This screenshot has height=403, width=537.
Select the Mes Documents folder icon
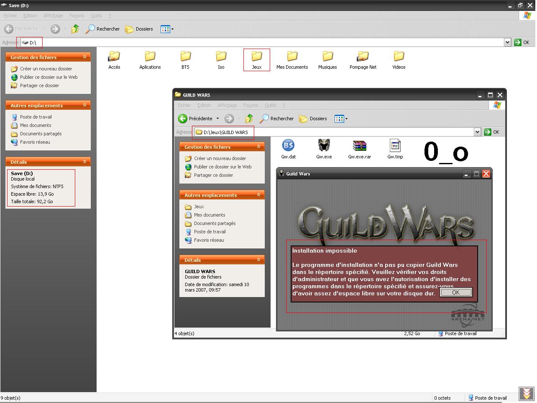tap(292, 60)
